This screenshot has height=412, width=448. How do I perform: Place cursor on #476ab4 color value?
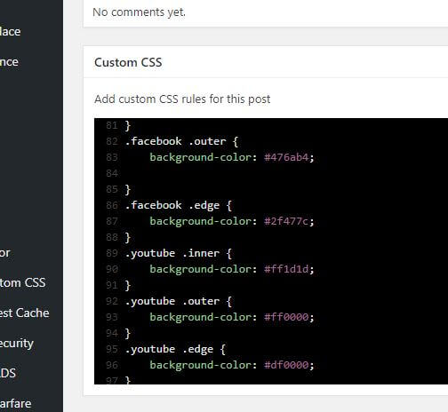click(x=286, y=157)
